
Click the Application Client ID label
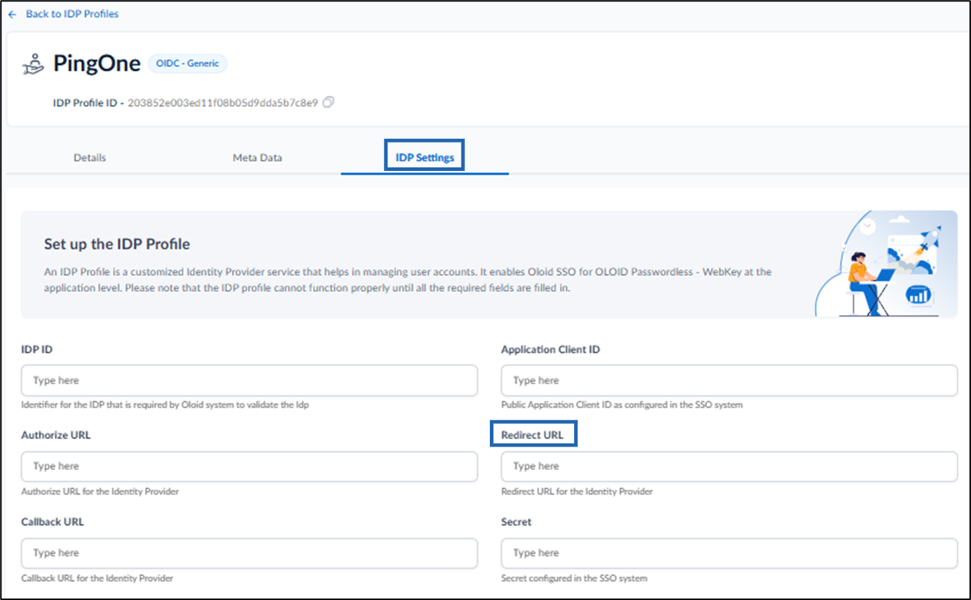tap(551, 349)
